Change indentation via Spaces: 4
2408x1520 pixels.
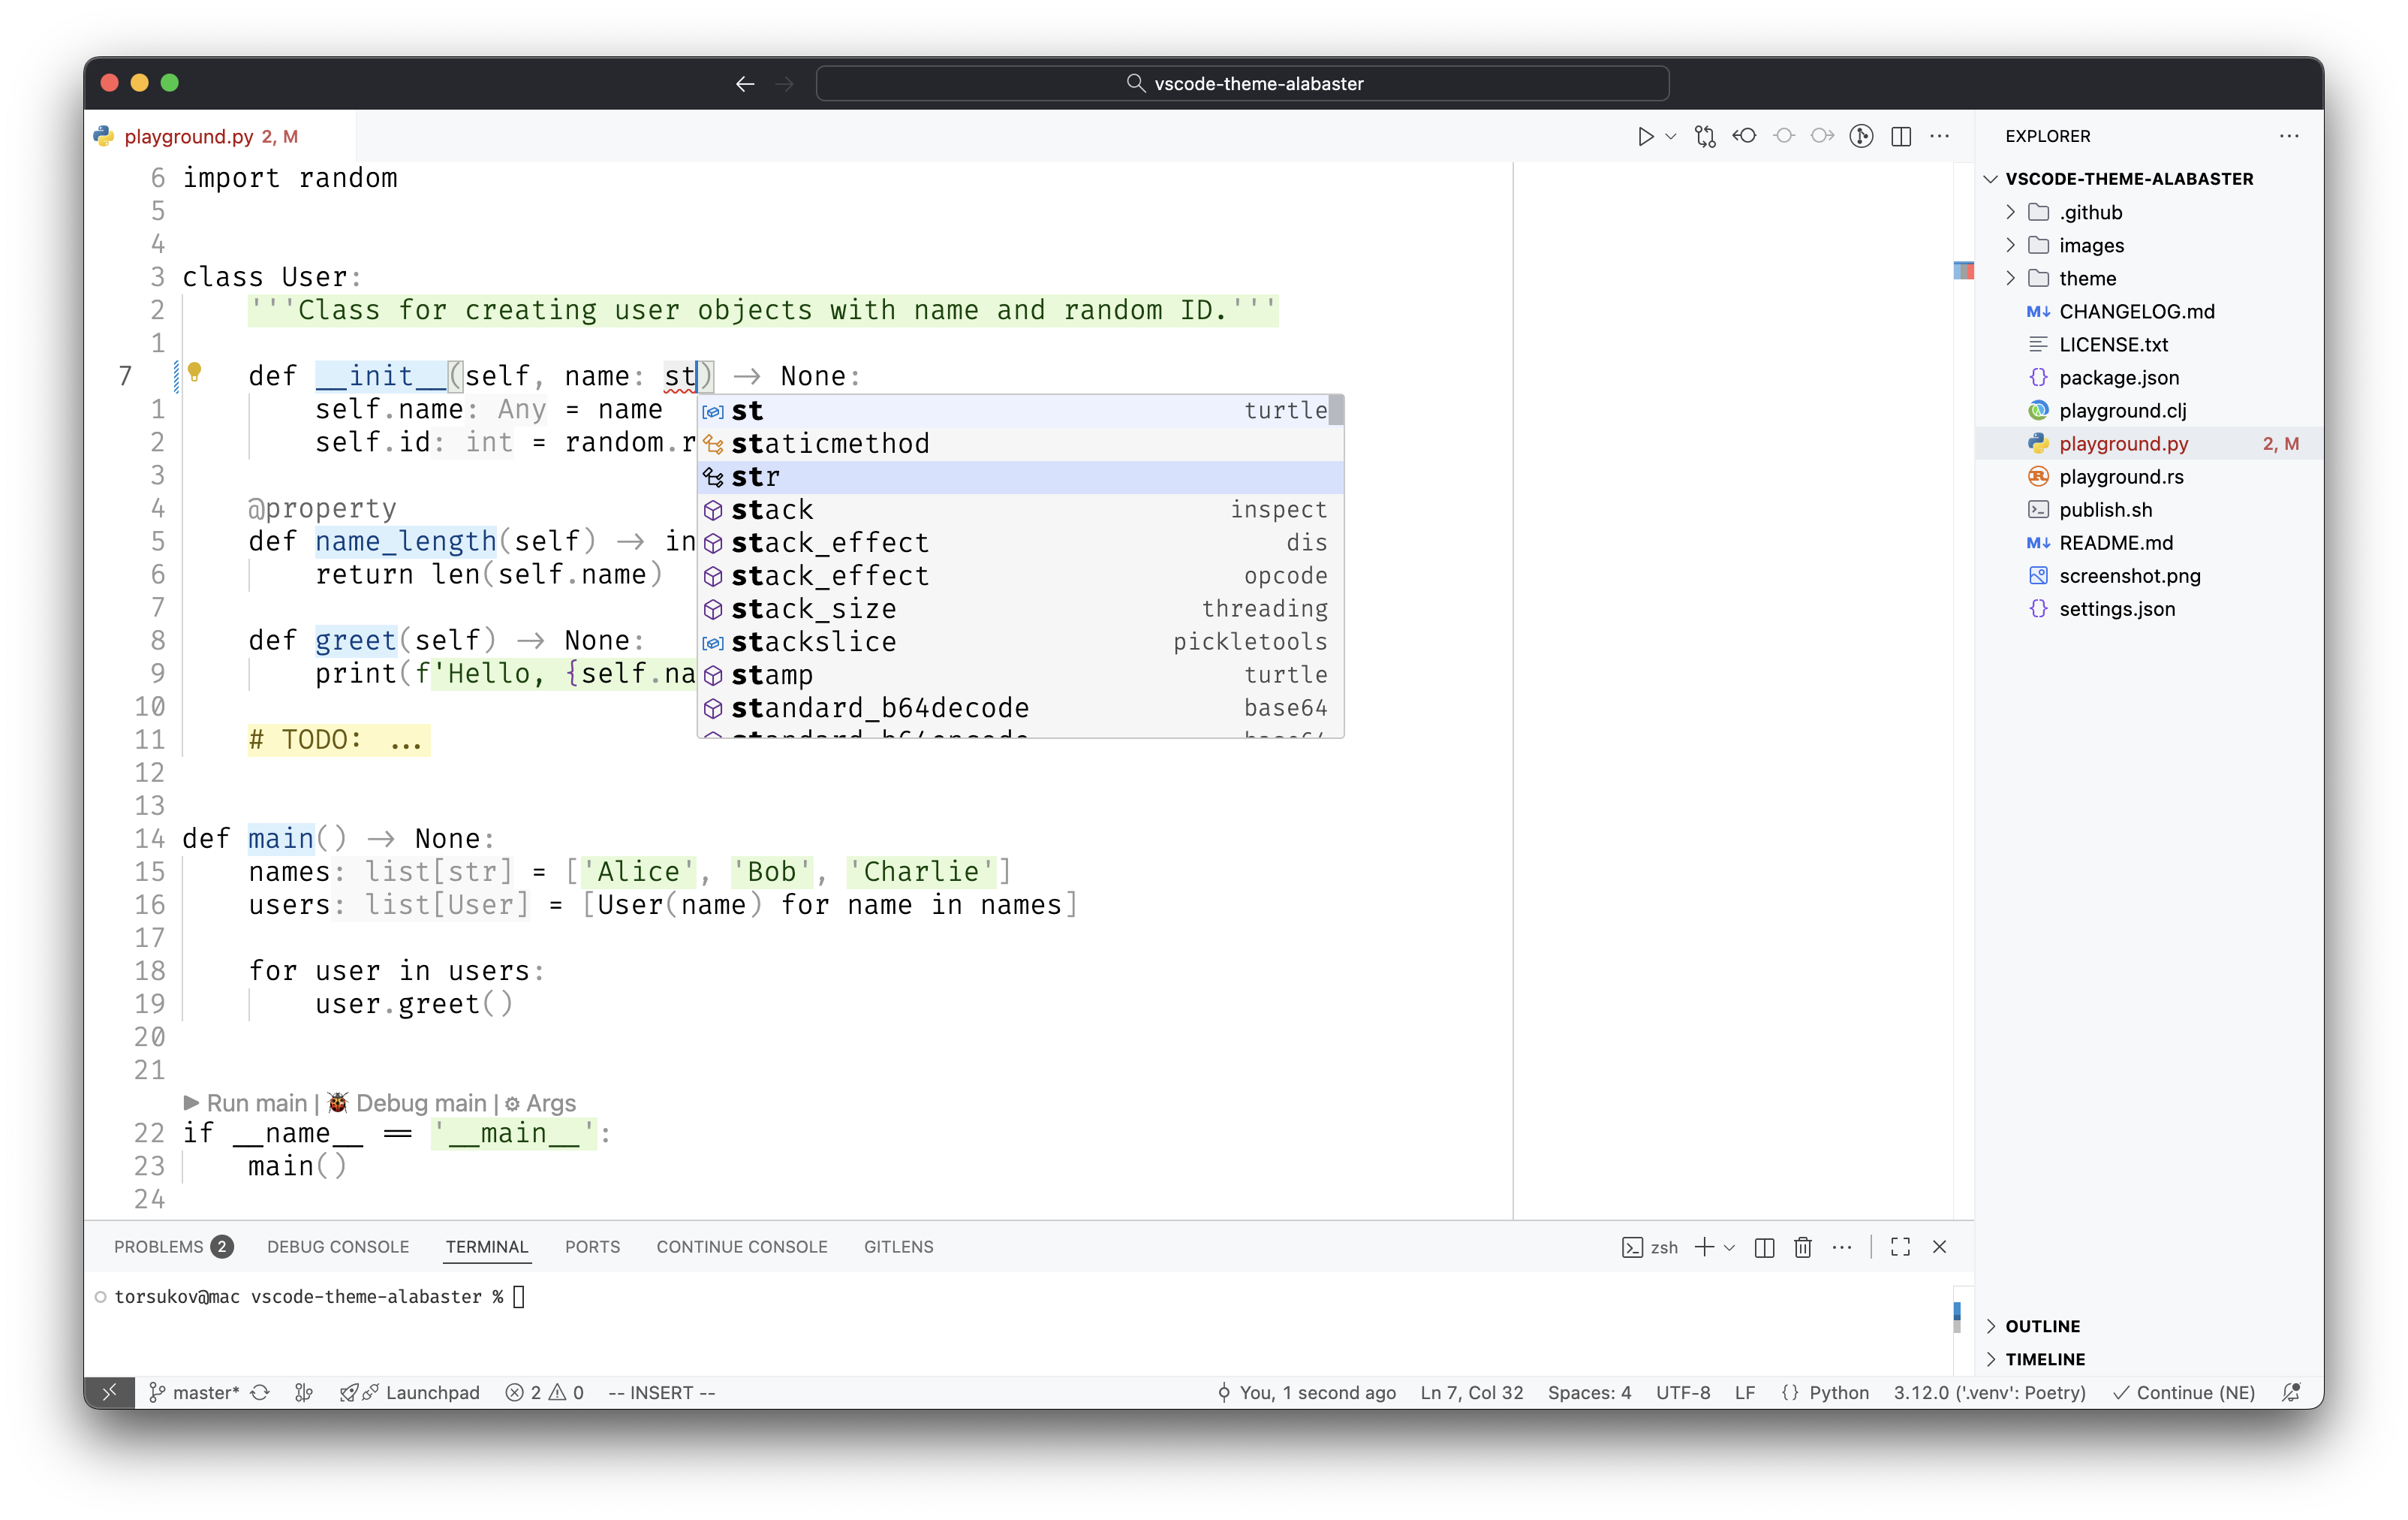click(1589, 1392)
